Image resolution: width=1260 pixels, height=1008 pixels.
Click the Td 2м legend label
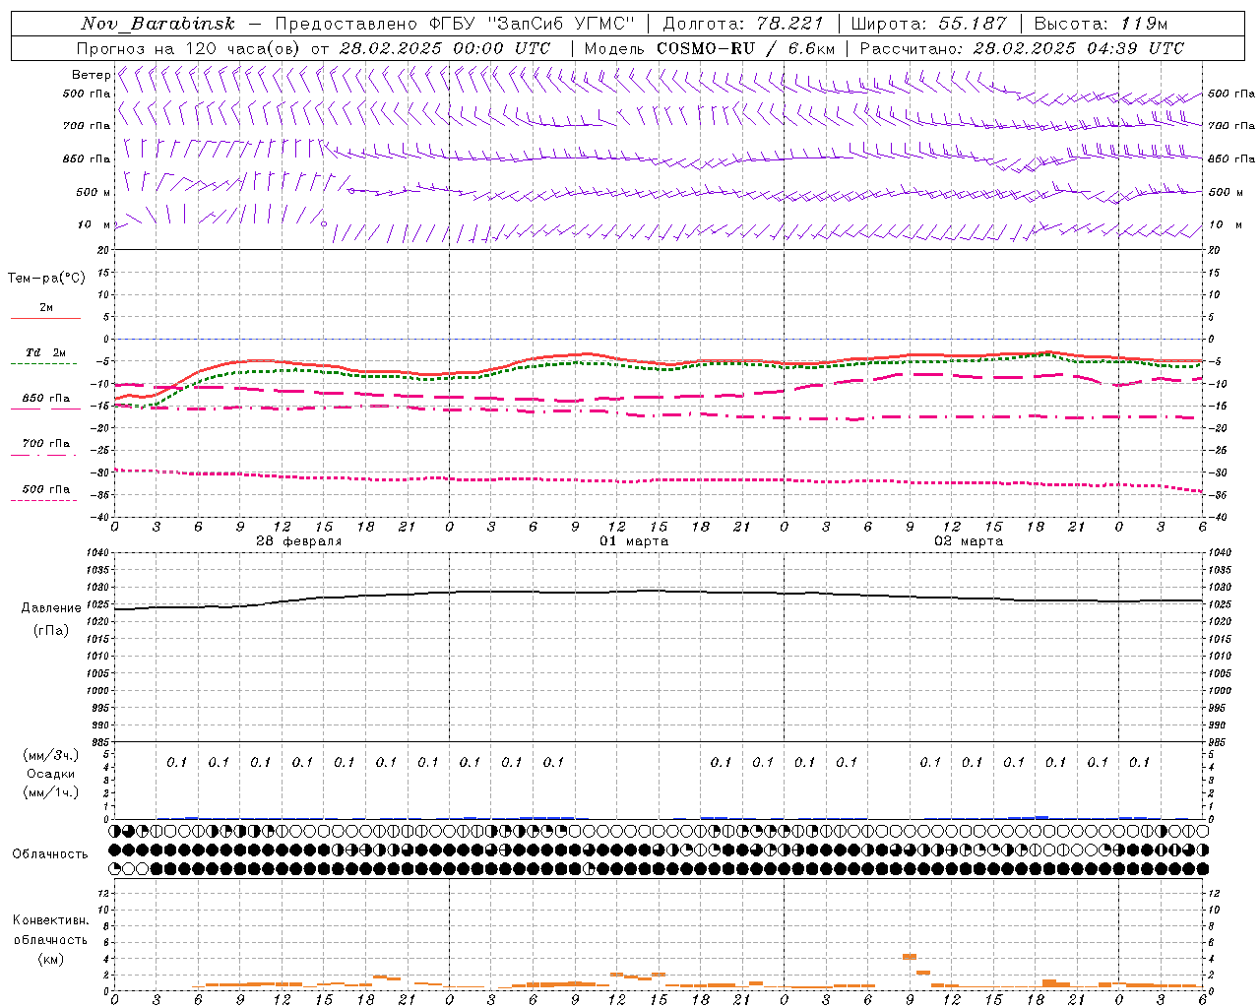(x=45, y=352)
